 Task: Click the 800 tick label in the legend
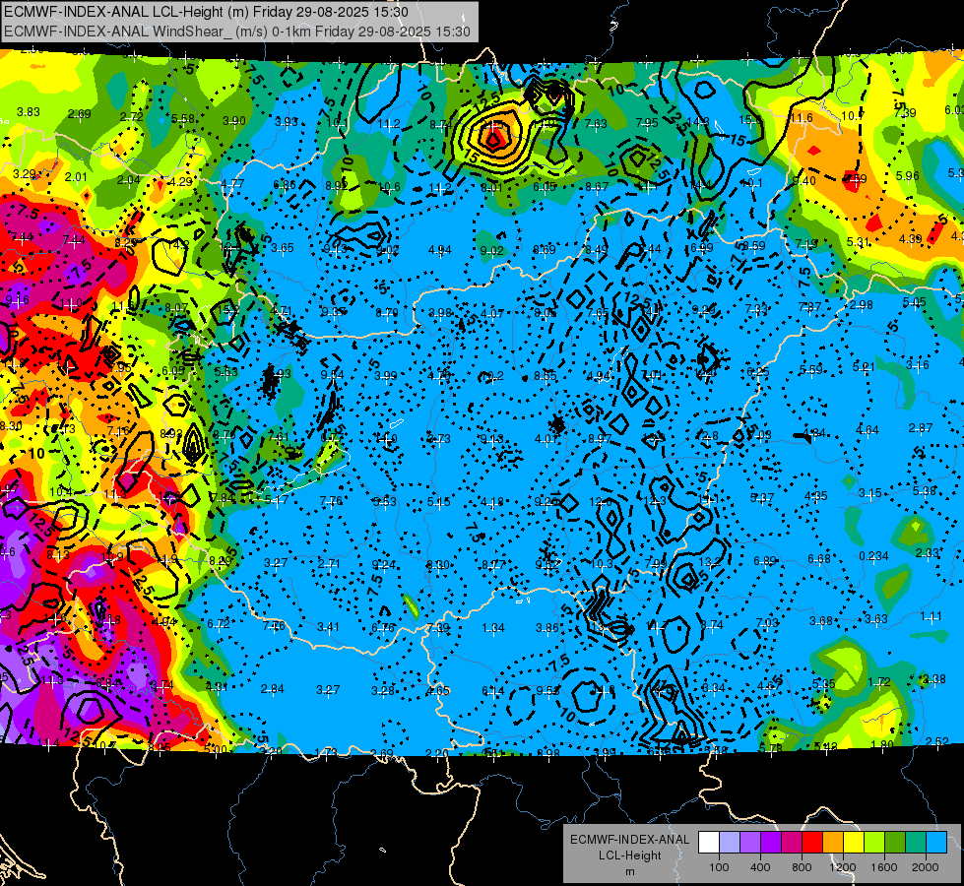[x=802, y=867]
